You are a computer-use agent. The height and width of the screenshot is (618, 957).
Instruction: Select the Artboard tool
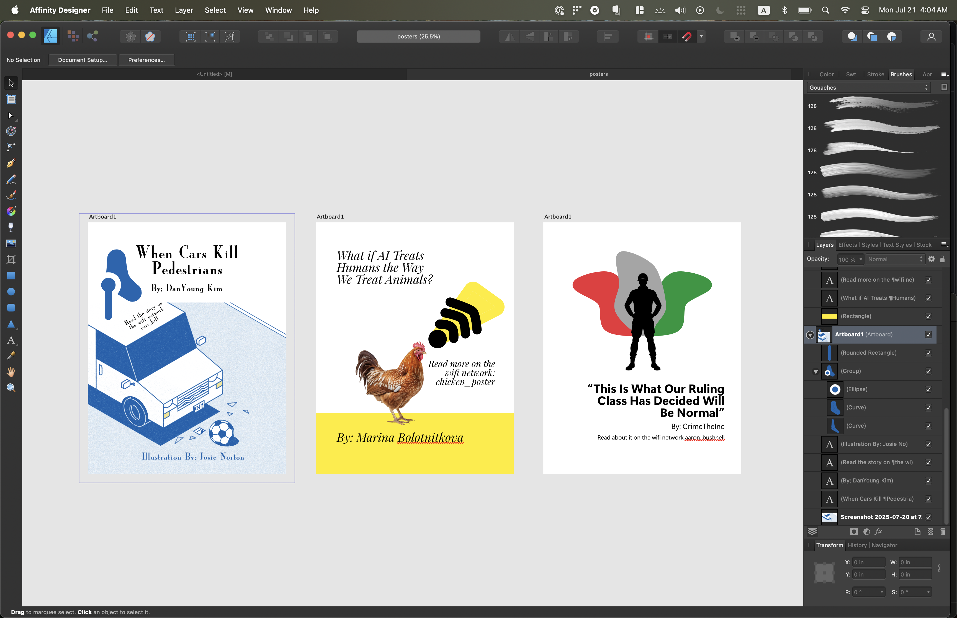[11, 99]
